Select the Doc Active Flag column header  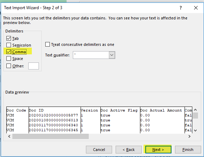click(119, 110)
